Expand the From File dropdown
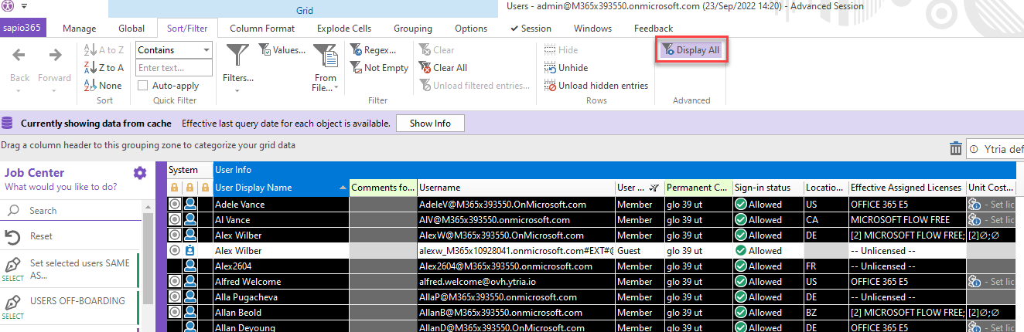The width and height of the screenshot is (1024, 332). [336, 88]
